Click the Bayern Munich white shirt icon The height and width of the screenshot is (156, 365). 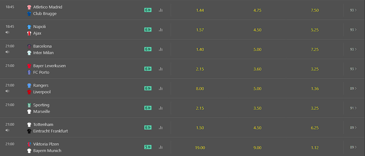tap(29, 151)
